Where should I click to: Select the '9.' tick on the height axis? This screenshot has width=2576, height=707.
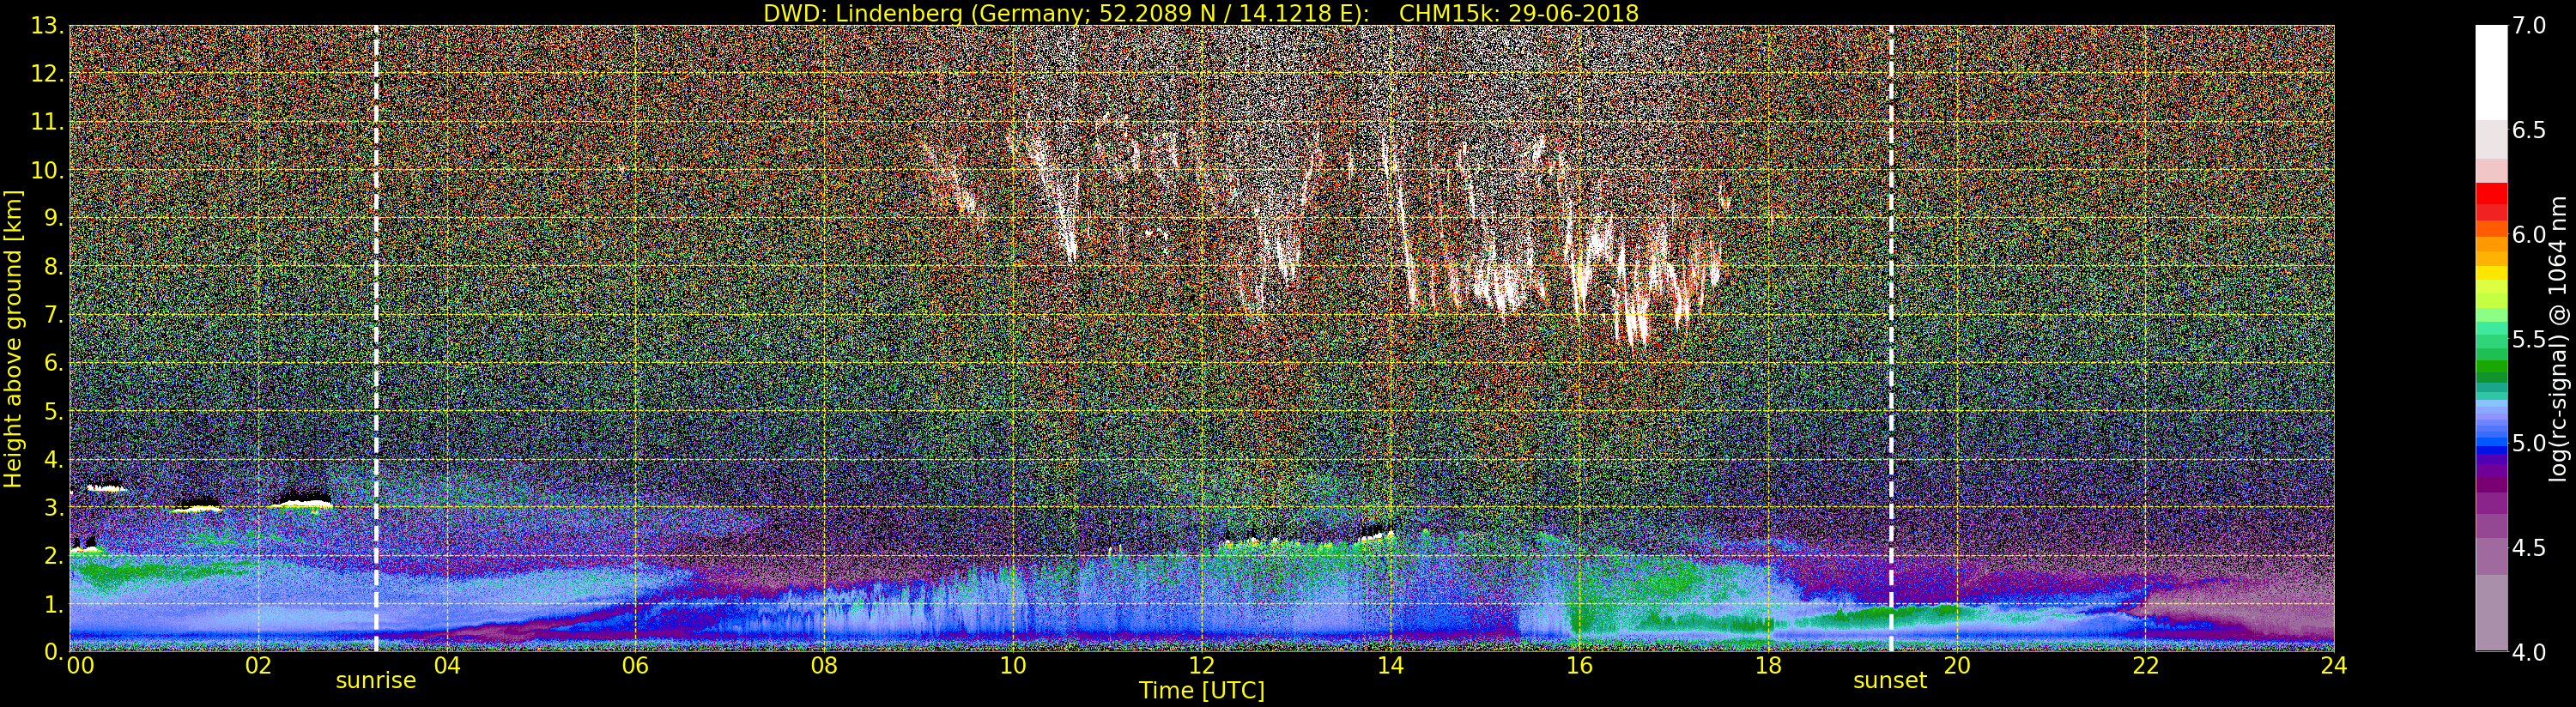tap(54, 219)
